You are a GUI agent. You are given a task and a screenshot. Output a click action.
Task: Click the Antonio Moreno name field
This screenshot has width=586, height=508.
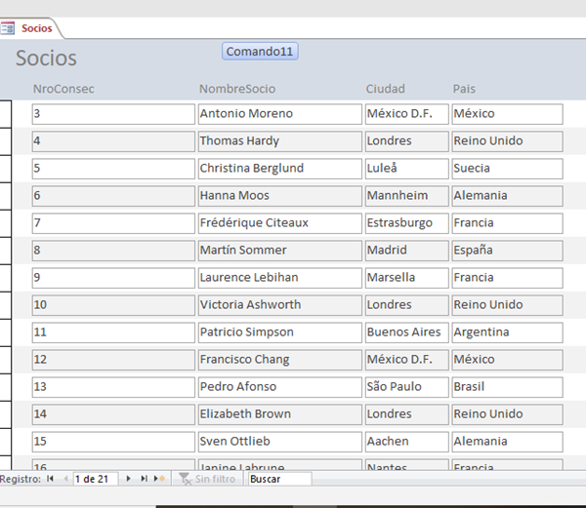pos(280,114)
